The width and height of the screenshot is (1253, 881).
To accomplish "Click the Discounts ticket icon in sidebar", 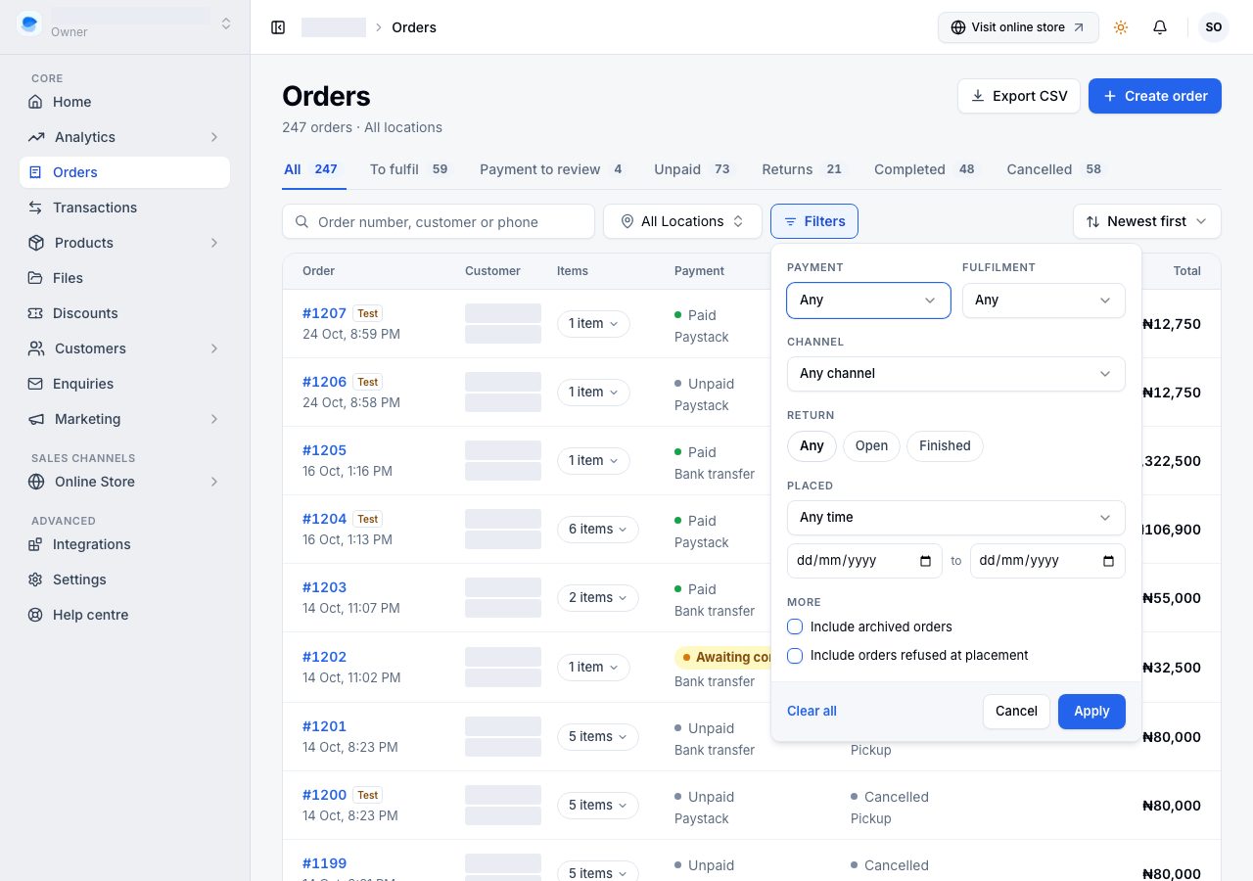I will point(35,313).
